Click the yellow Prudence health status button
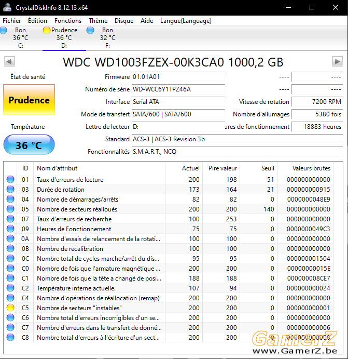 point(29,100)
